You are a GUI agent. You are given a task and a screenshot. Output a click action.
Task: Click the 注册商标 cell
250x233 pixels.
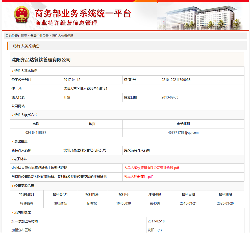60,204
